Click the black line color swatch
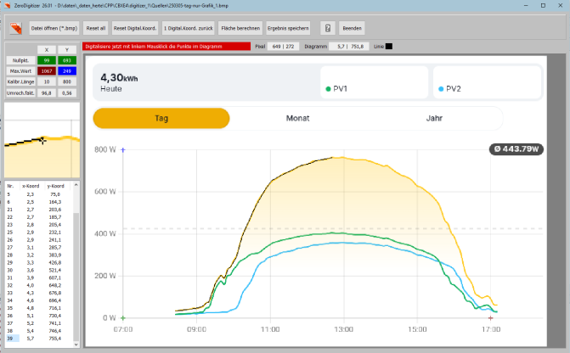This screenshot has width=570, height=353. point(389,46)
